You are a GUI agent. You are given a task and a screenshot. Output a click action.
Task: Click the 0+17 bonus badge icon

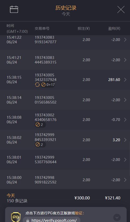(x=48, y=85)
